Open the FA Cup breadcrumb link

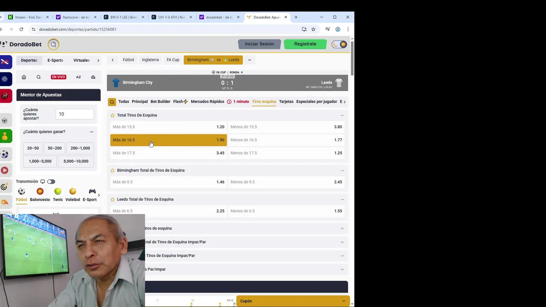click(x=173, y=60)
